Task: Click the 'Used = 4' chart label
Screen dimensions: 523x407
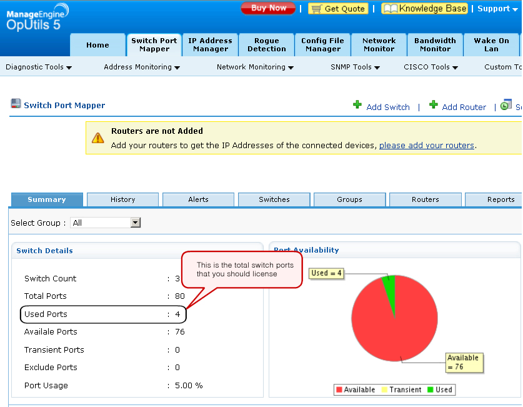Action: [x=326, y=273]
